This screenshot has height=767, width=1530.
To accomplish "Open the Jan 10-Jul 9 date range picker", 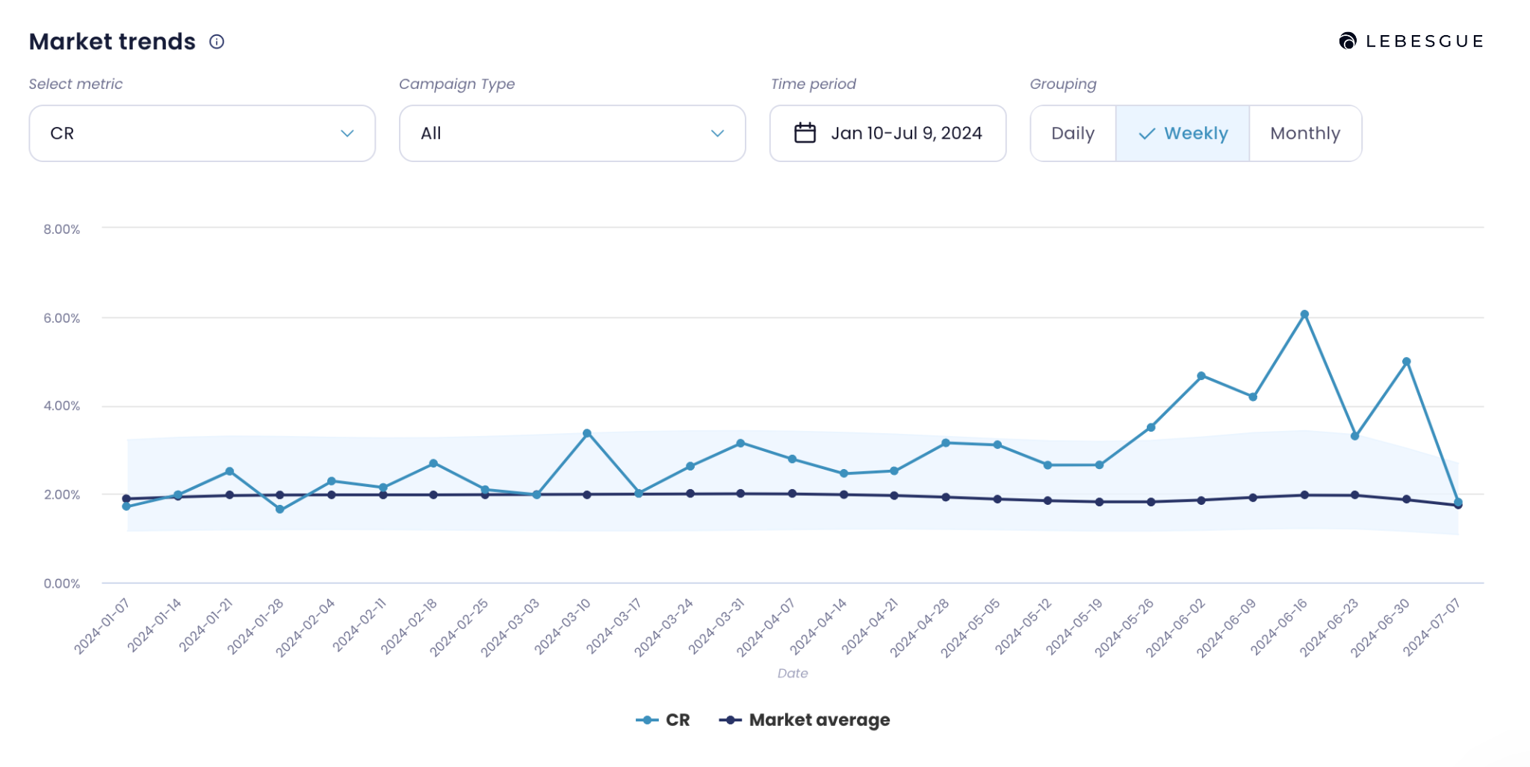I will click(888, 133).
